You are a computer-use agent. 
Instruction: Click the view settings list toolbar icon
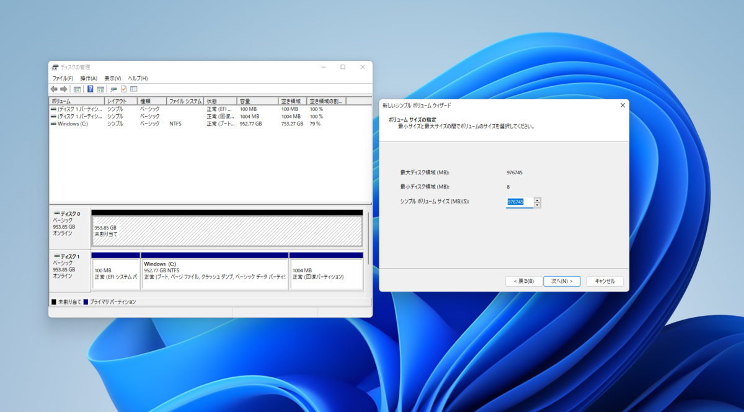133,89
